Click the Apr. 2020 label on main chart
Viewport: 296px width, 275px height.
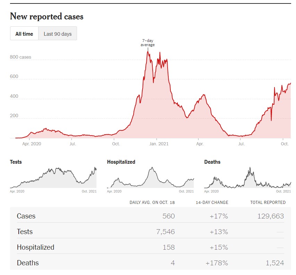31,144
